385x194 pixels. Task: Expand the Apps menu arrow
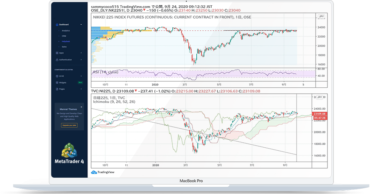click(81, 53)
